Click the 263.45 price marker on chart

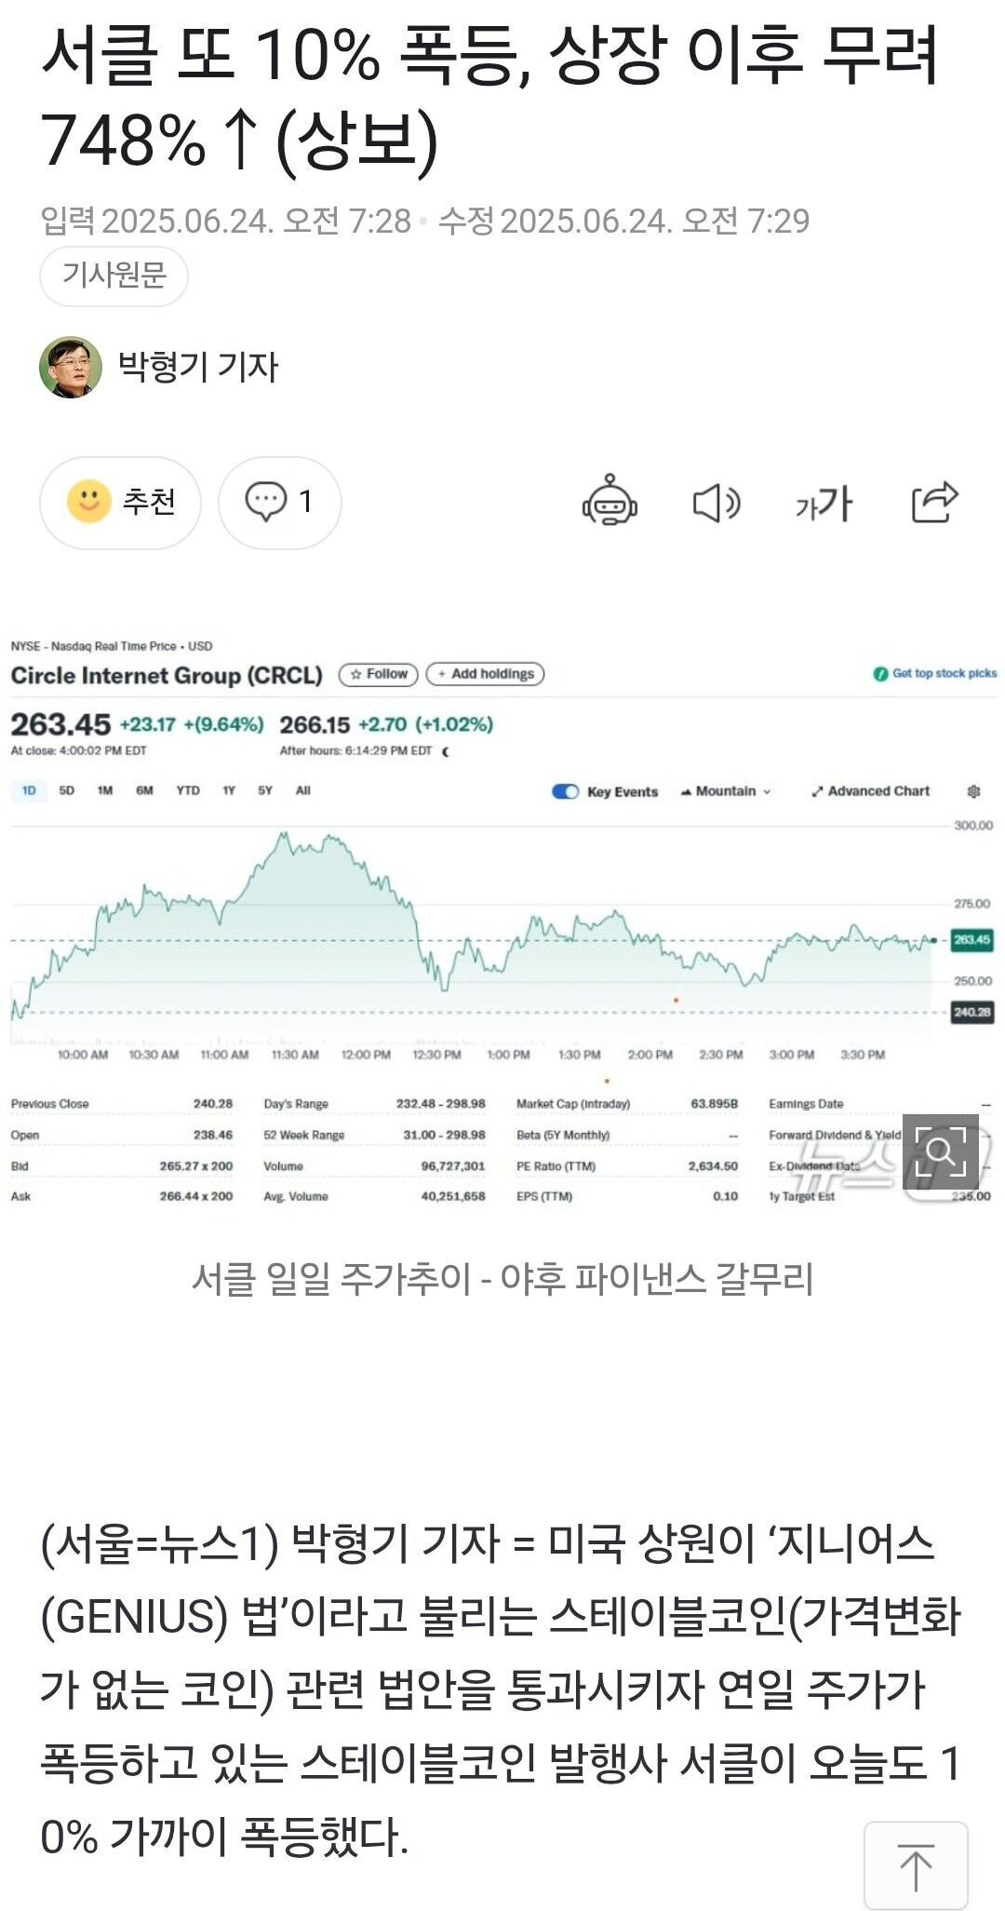971,939
